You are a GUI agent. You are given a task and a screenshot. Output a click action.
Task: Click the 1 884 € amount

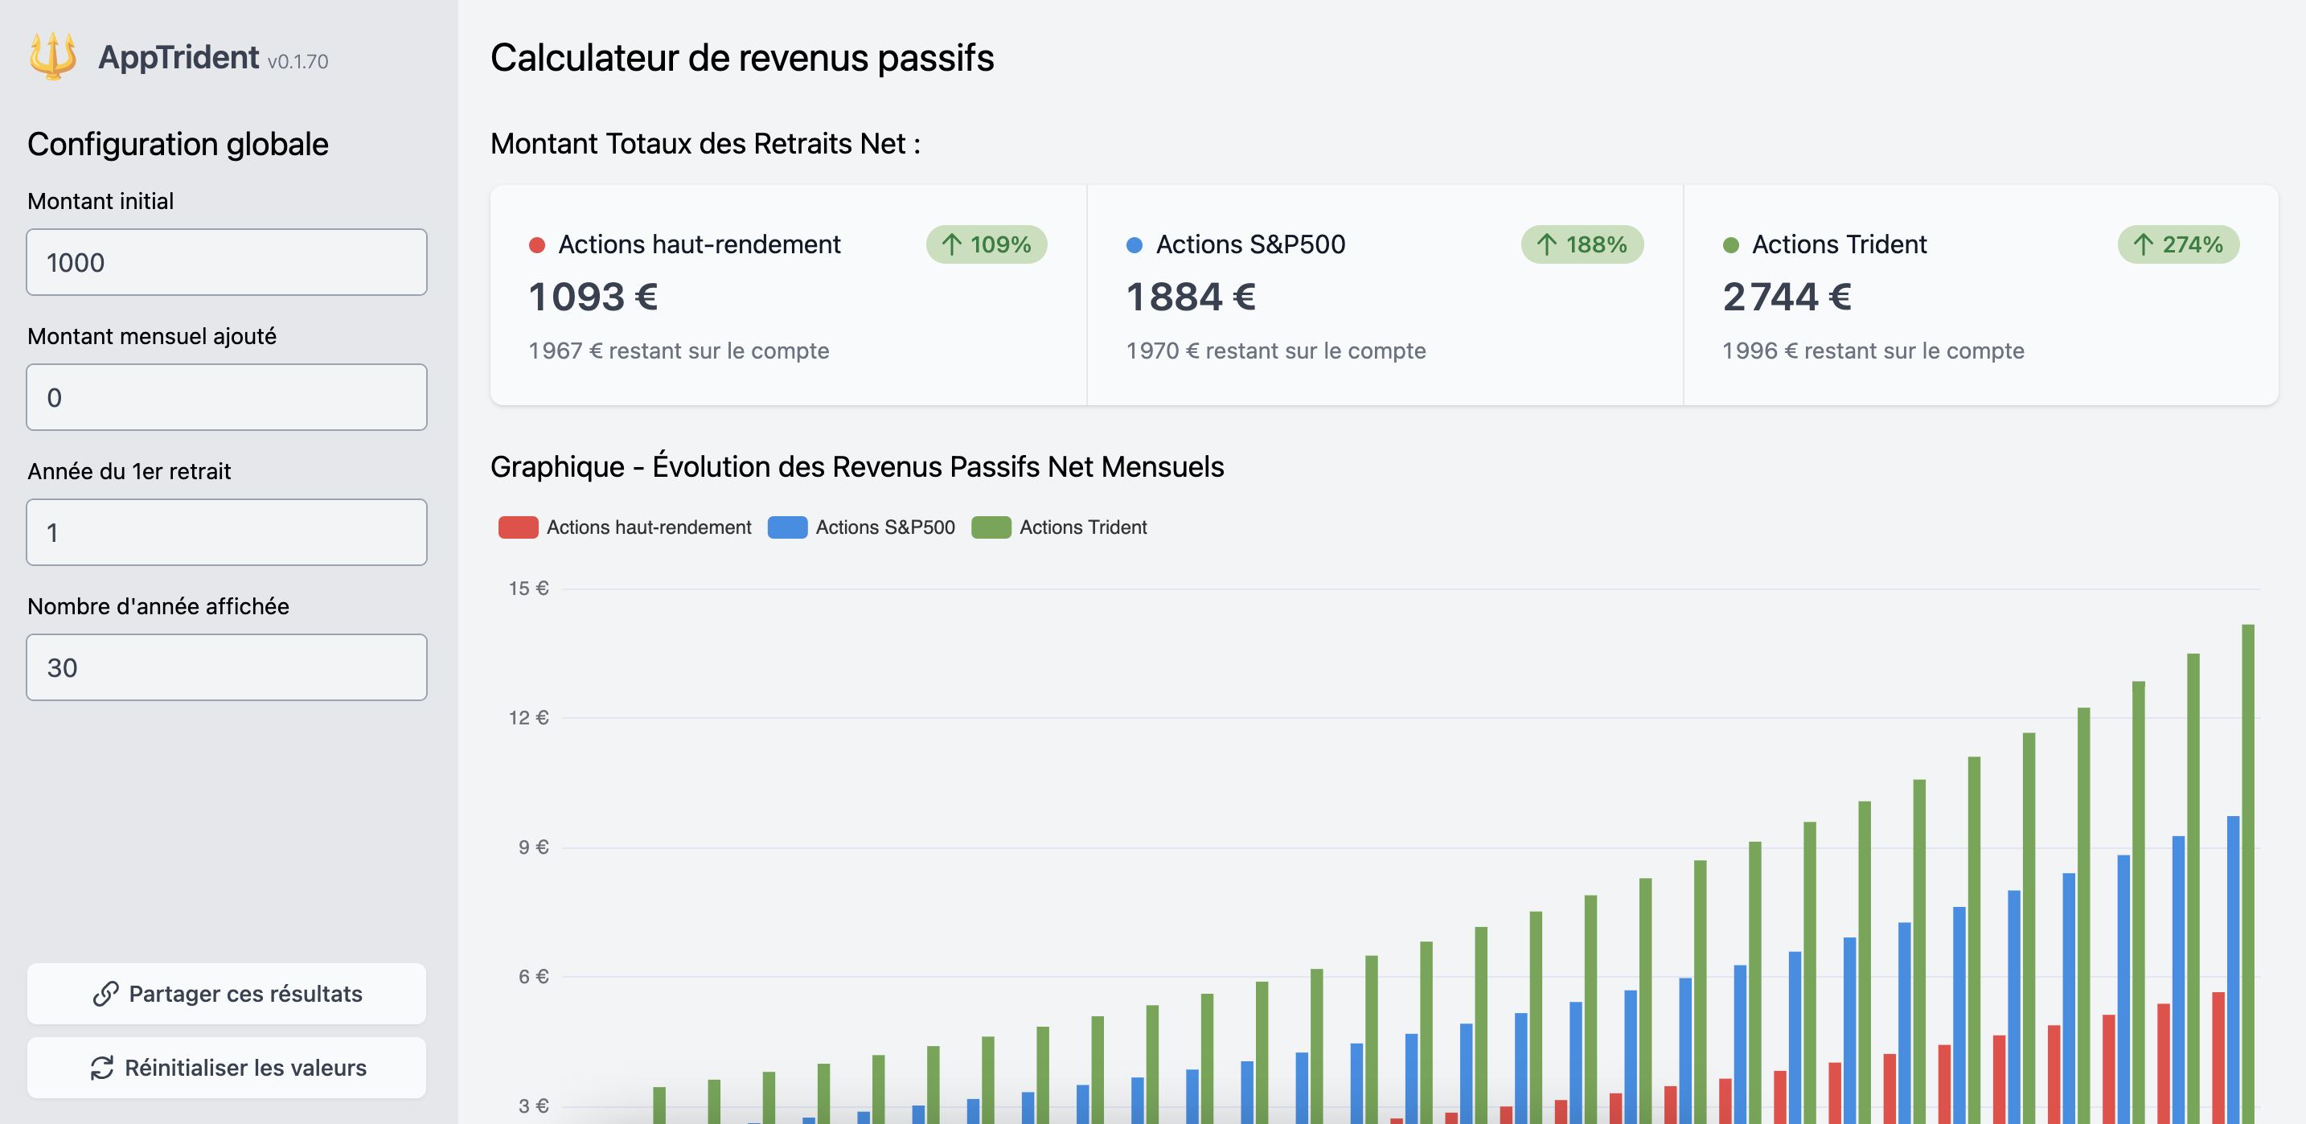tap(1192, 297)
